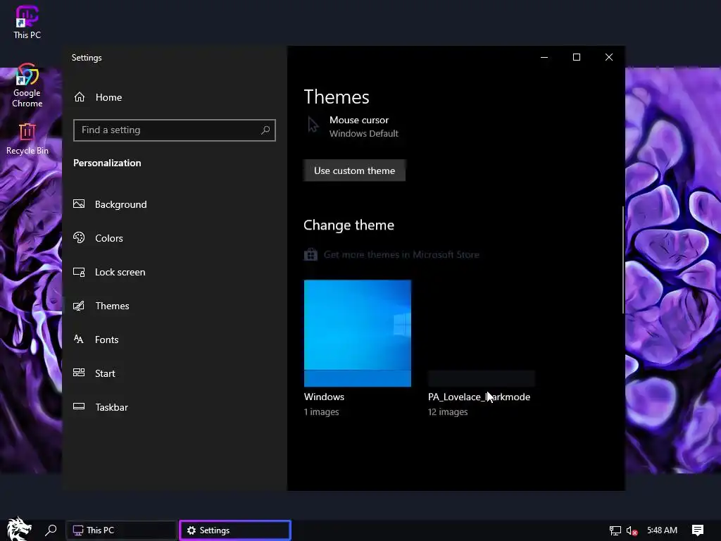This screenshot has height=541, width=721.
Task: Click the Mouse cursor arrow icon
Action: pyautogui.click(x=313, y=125)
